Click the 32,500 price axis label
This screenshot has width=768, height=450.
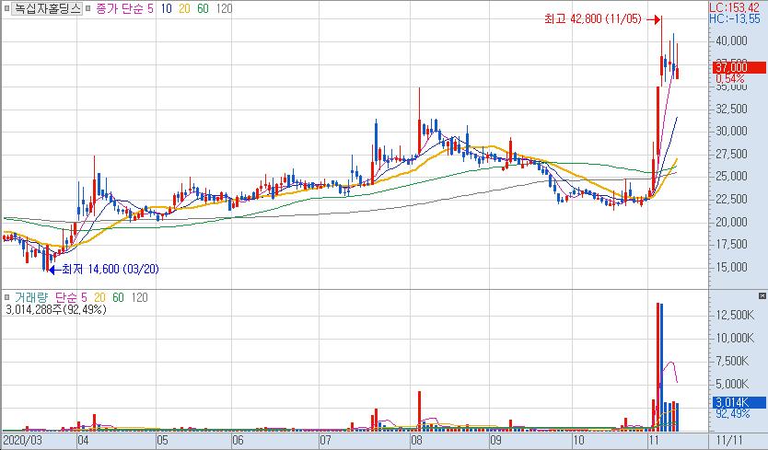(732, 109)
